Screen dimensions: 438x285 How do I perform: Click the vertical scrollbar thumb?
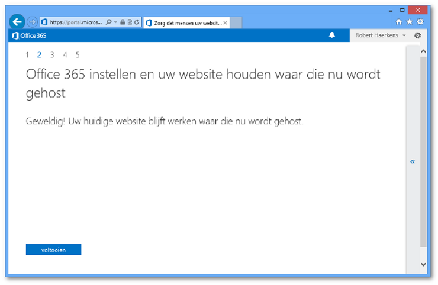click(423, 151)
